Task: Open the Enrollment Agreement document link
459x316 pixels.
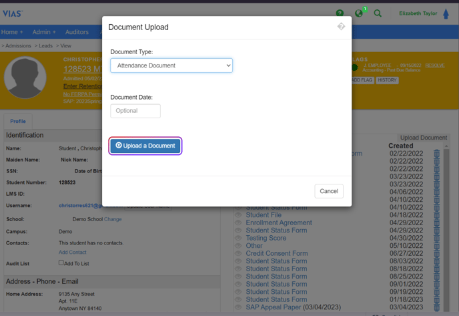Action: tap(279, 222)
